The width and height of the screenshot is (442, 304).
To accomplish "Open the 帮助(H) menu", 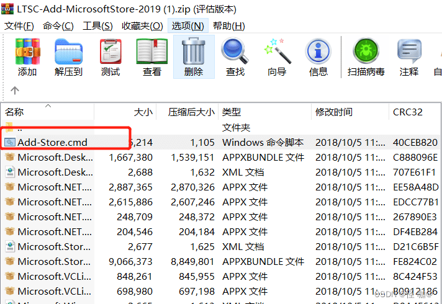I will pos(229,26).
